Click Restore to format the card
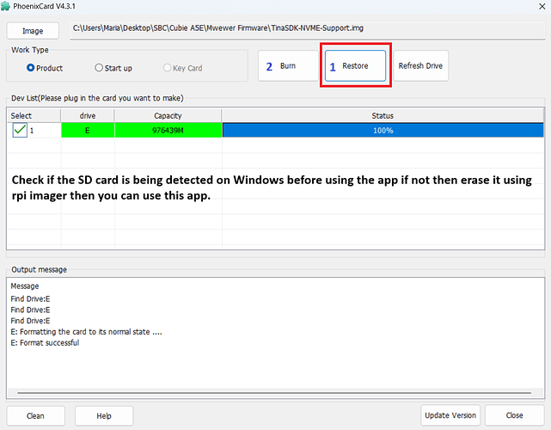Image resolution: width=551 pixels, height=430 pixels. click(355, 65)
